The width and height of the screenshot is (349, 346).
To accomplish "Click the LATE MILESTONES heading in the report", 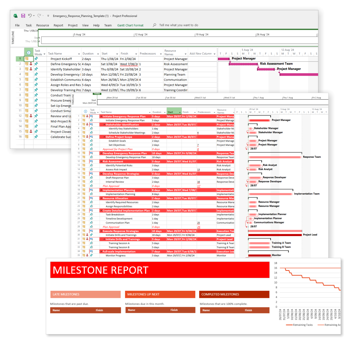I will (66, 294).
